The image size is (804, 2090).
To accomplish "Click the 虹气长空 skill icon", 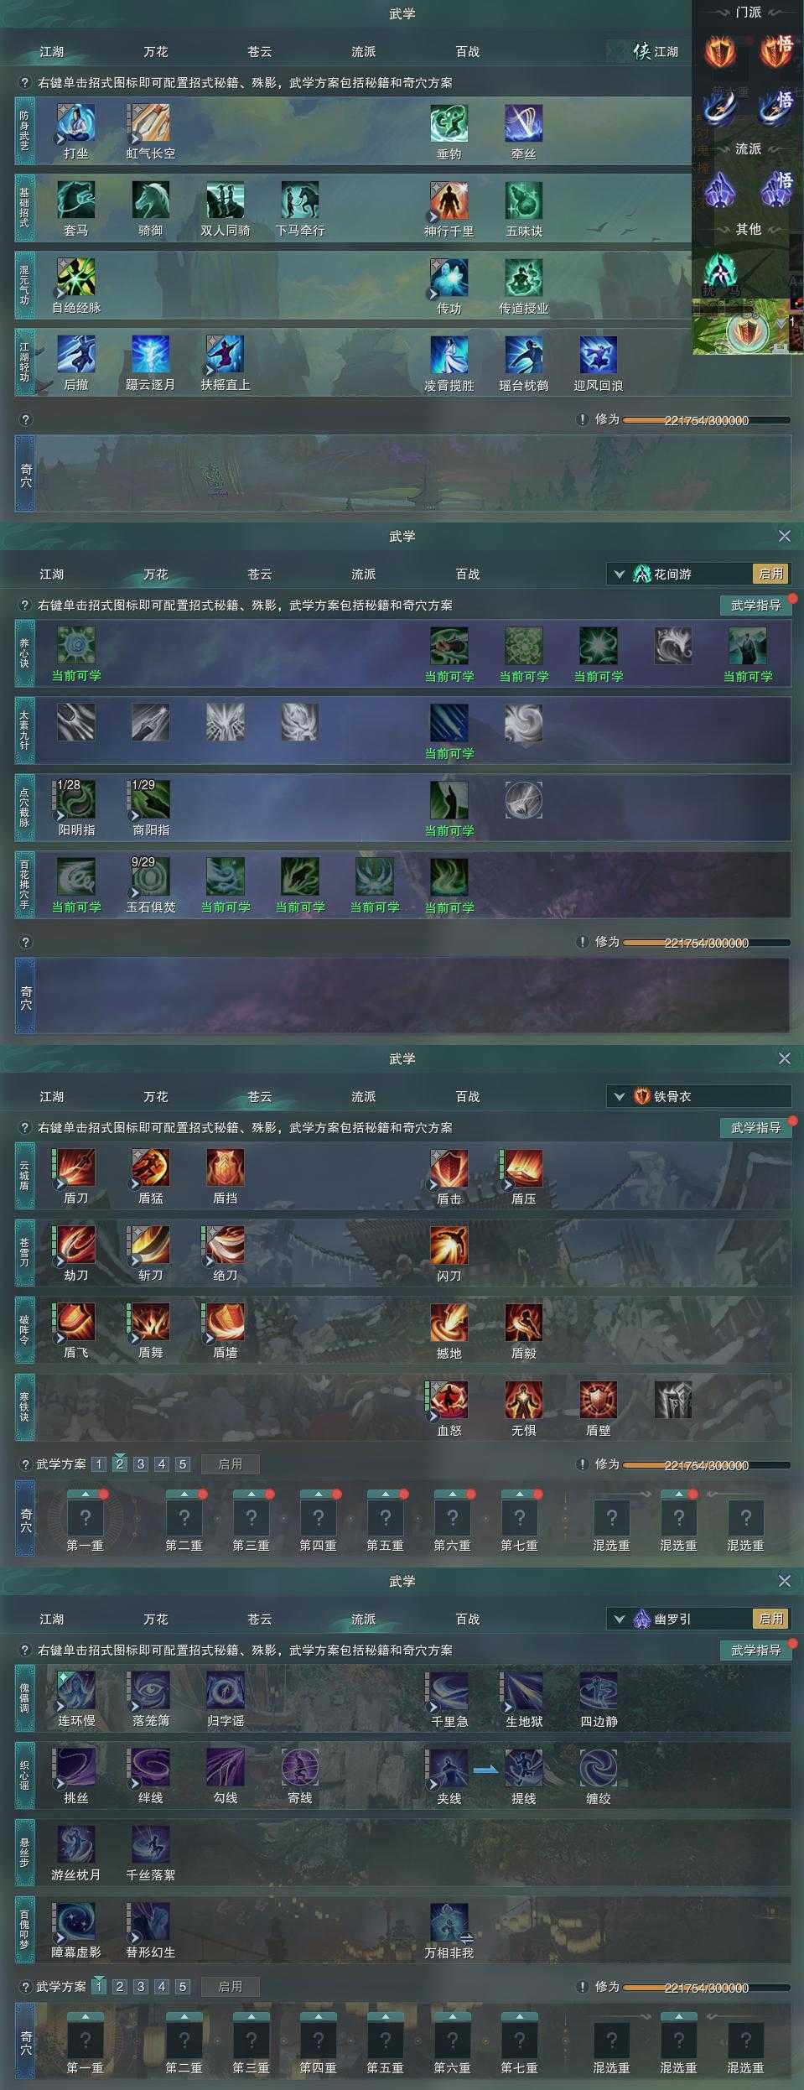I will [151, 123].
